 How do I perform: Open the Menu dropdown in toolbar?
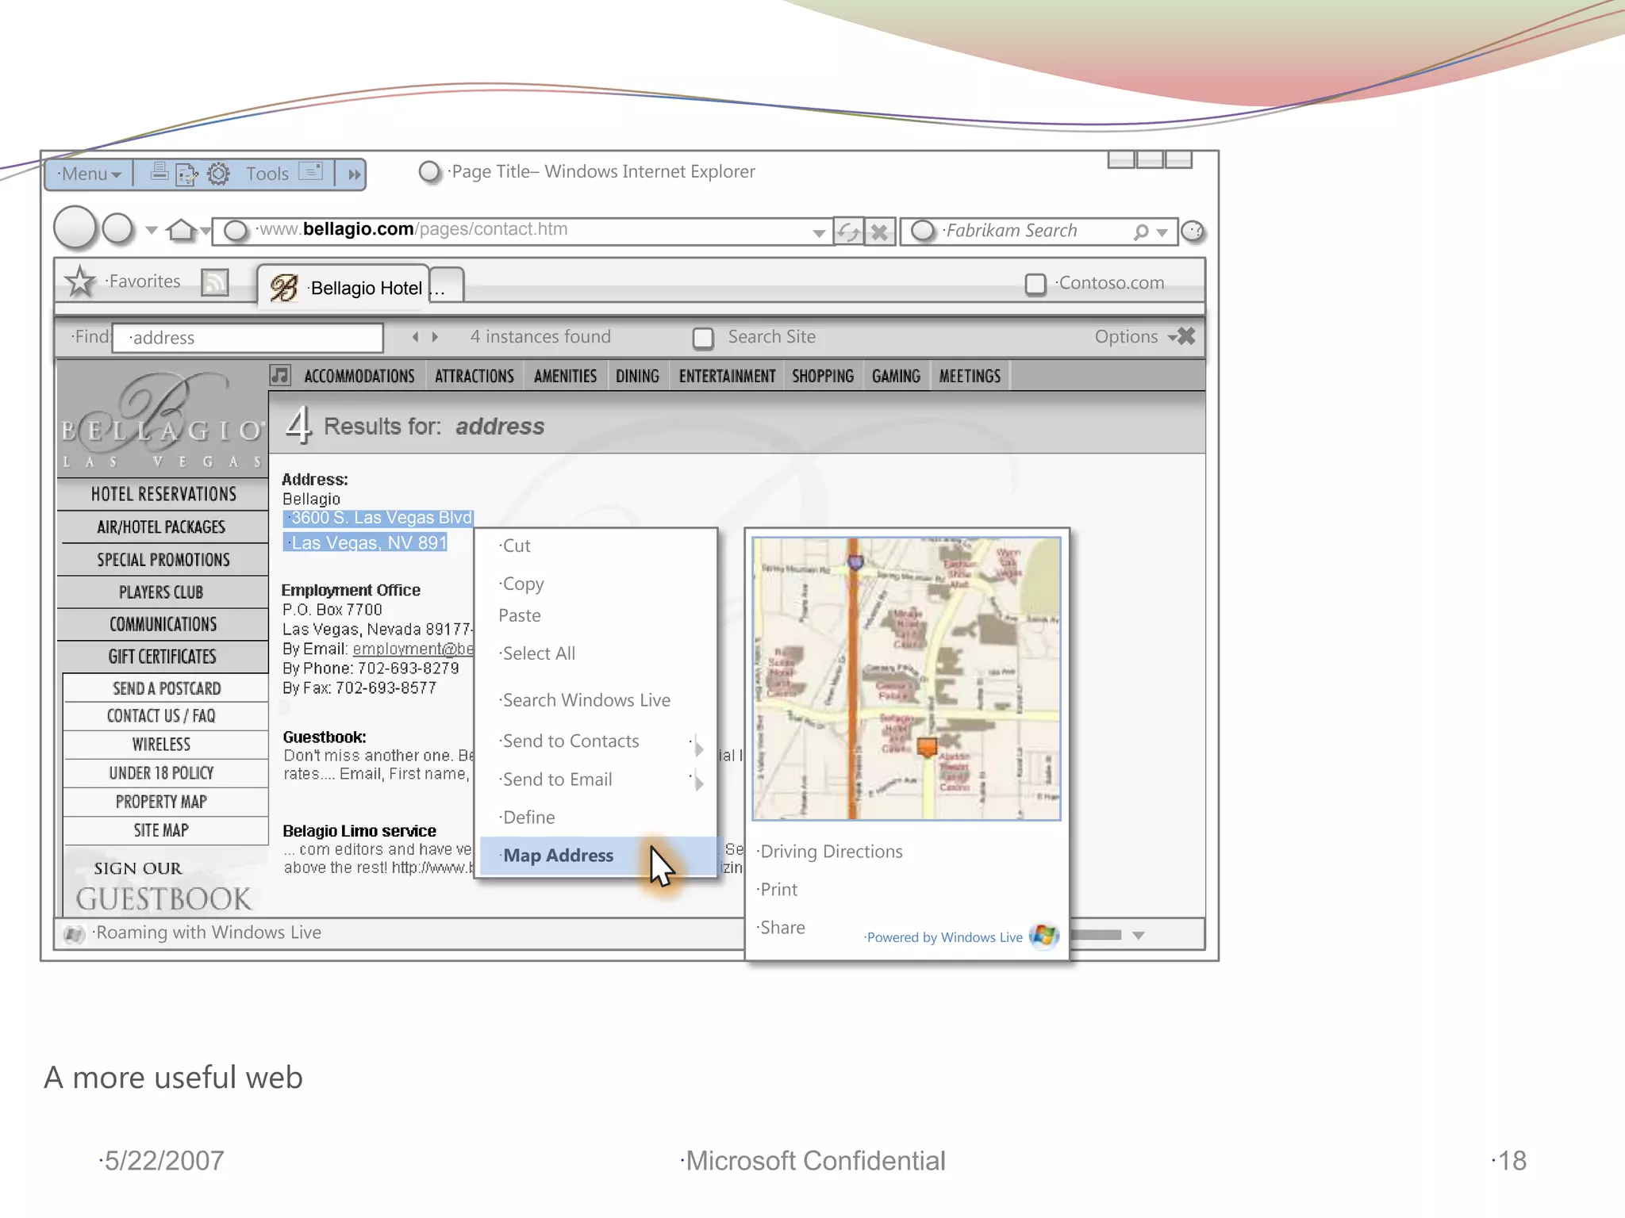tap(90, 174)
